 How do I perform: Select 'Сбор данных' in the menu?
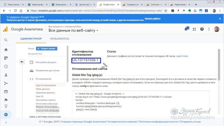(43, 89)
